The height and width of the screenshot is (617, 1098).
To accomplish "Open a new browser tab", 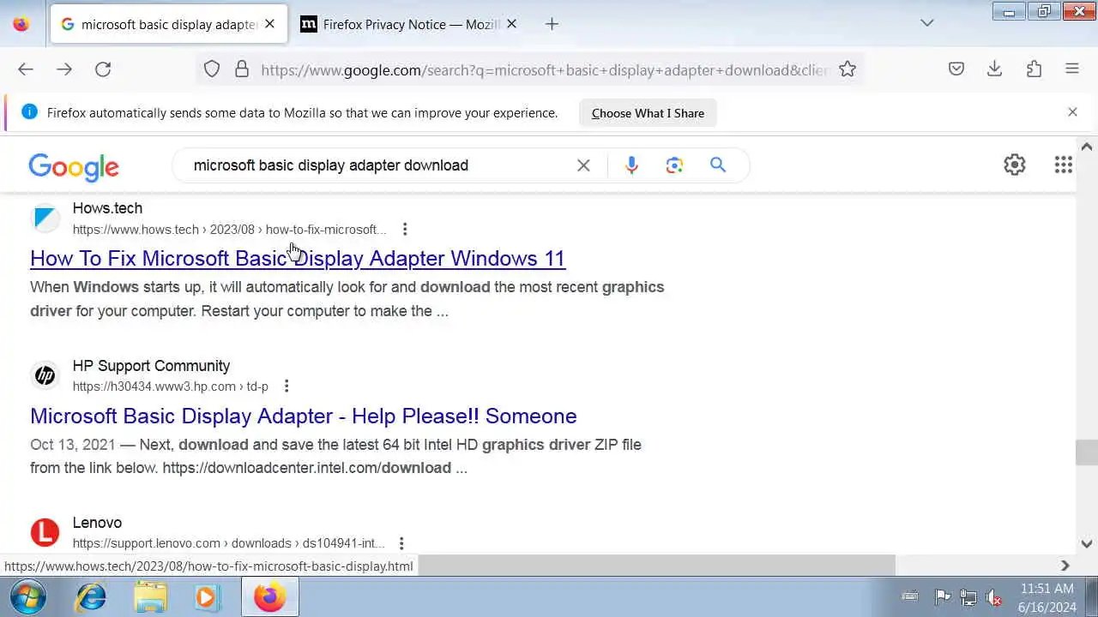I will pos(552,24).
